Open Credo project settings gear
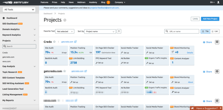This screenshot has width=223, height=110. [217, 42]
